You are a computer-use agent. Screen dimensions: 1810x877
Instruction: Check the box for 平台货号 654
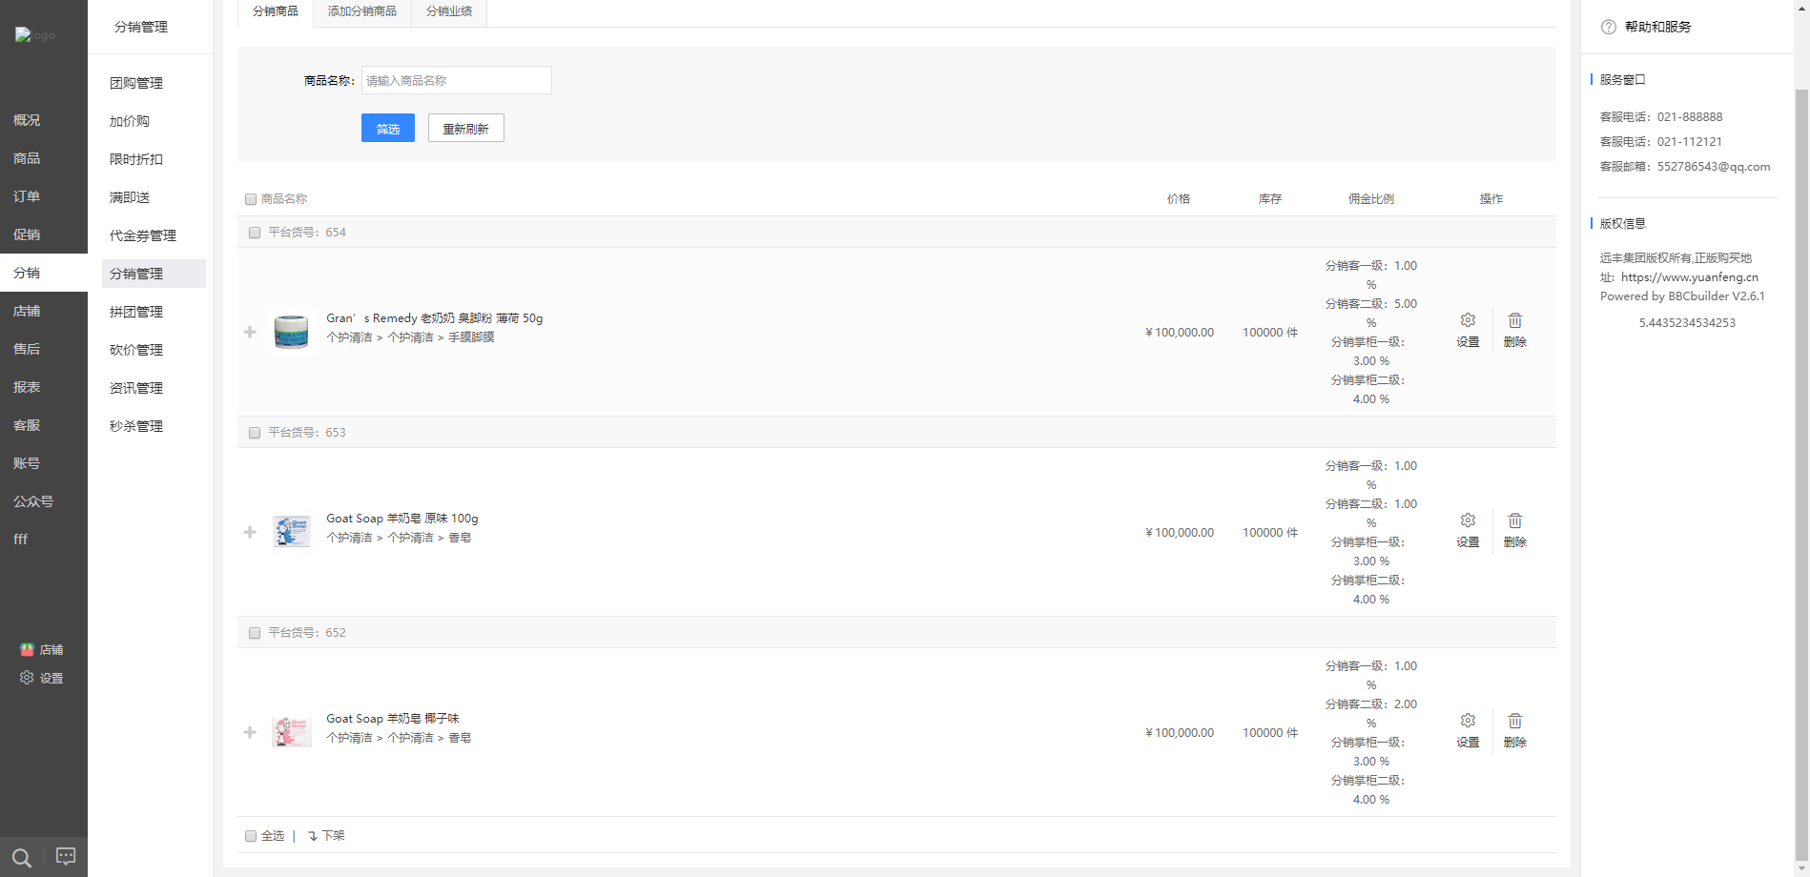coord(255,233)
